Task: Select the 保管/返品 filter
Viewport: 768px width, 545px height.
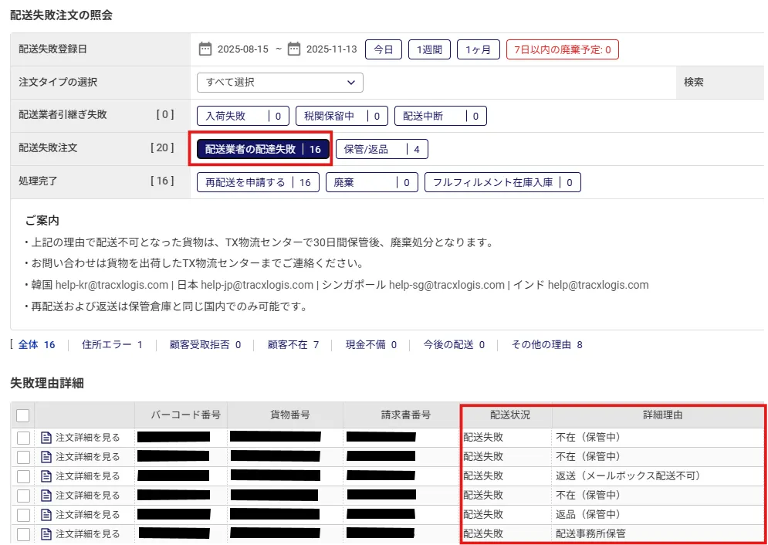Action: (x=382, y=149)
